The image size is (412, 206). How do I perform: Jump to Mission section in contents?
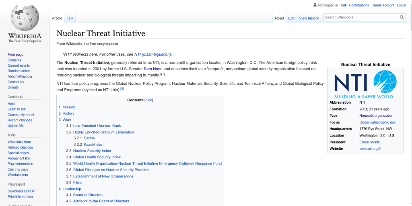[69, 107]
